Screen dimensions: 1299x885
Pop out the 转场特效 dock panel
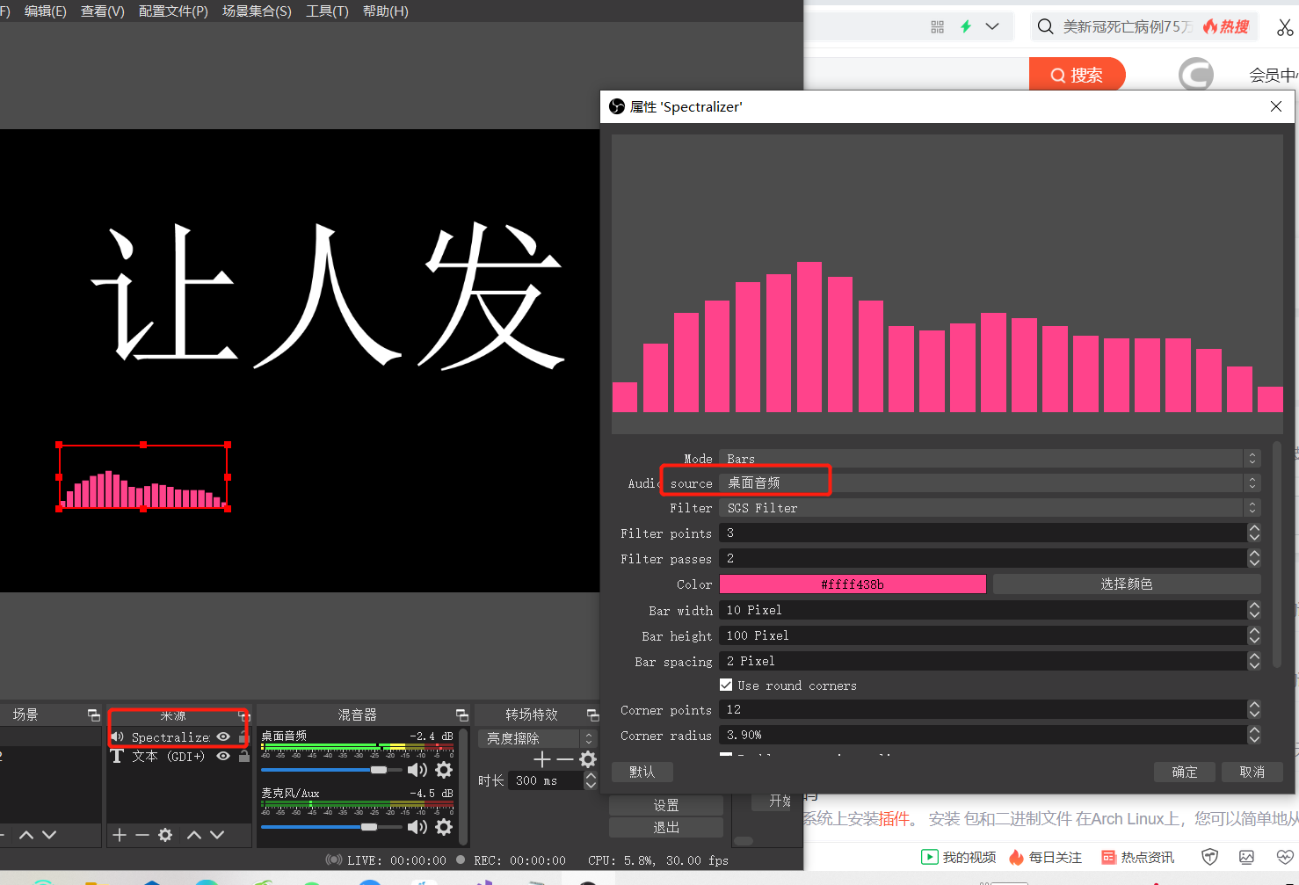(x=592, y=715)
